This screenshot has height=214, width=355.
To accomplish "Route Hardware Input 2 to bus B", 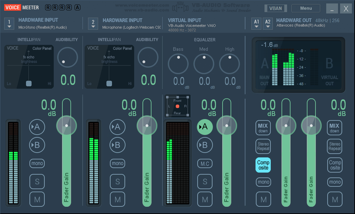I will (x=117, y=145).
